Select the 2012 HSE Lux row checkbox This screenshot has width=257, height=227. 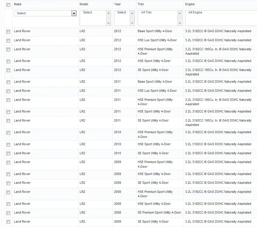click(x=8, y=41)
